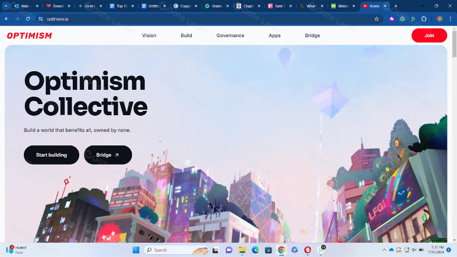Open the Grammarly extension icon in toolbar

point(402,19)
